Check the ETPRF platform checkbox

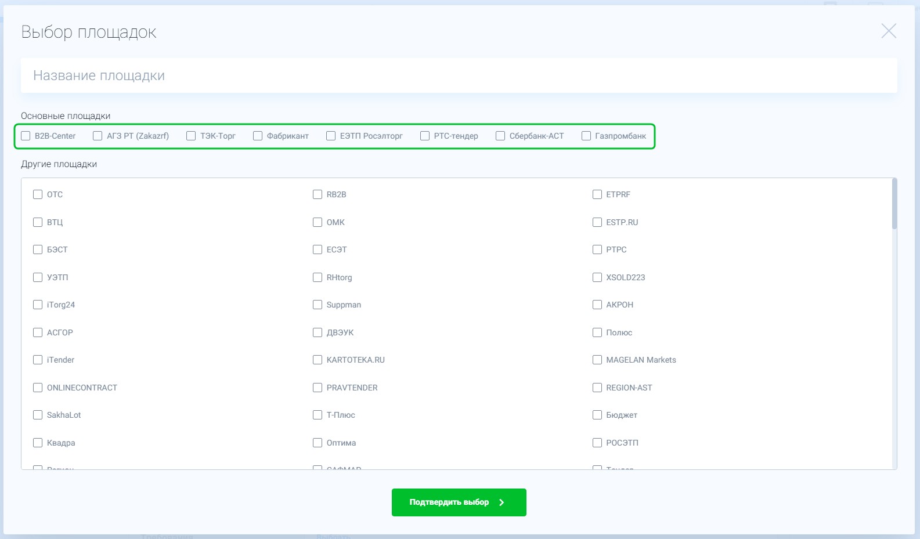[597, 194]
